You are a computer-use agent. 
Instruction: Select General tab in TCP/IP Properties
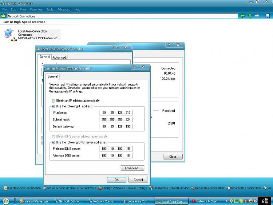52,76
